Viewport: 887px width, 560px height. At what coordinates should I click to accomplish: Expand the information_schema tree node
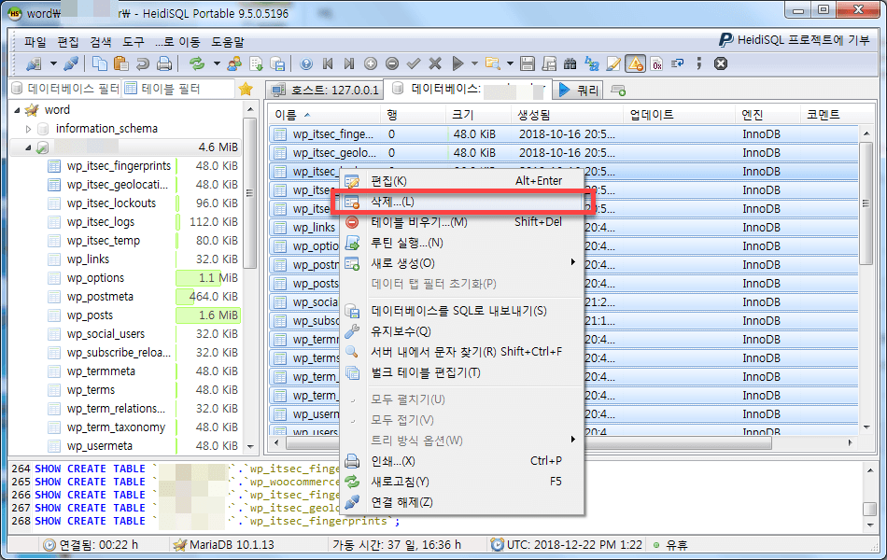coord(28,129)
